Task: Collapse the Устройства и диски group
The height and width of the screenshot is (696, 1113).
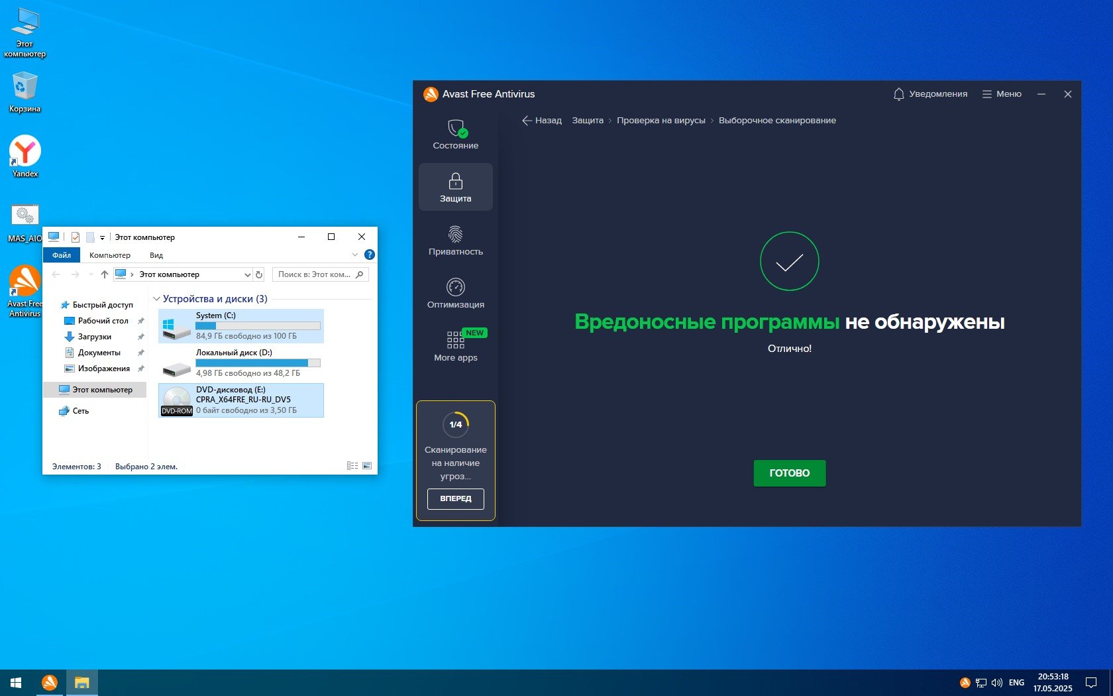Action: click(156, 299)
